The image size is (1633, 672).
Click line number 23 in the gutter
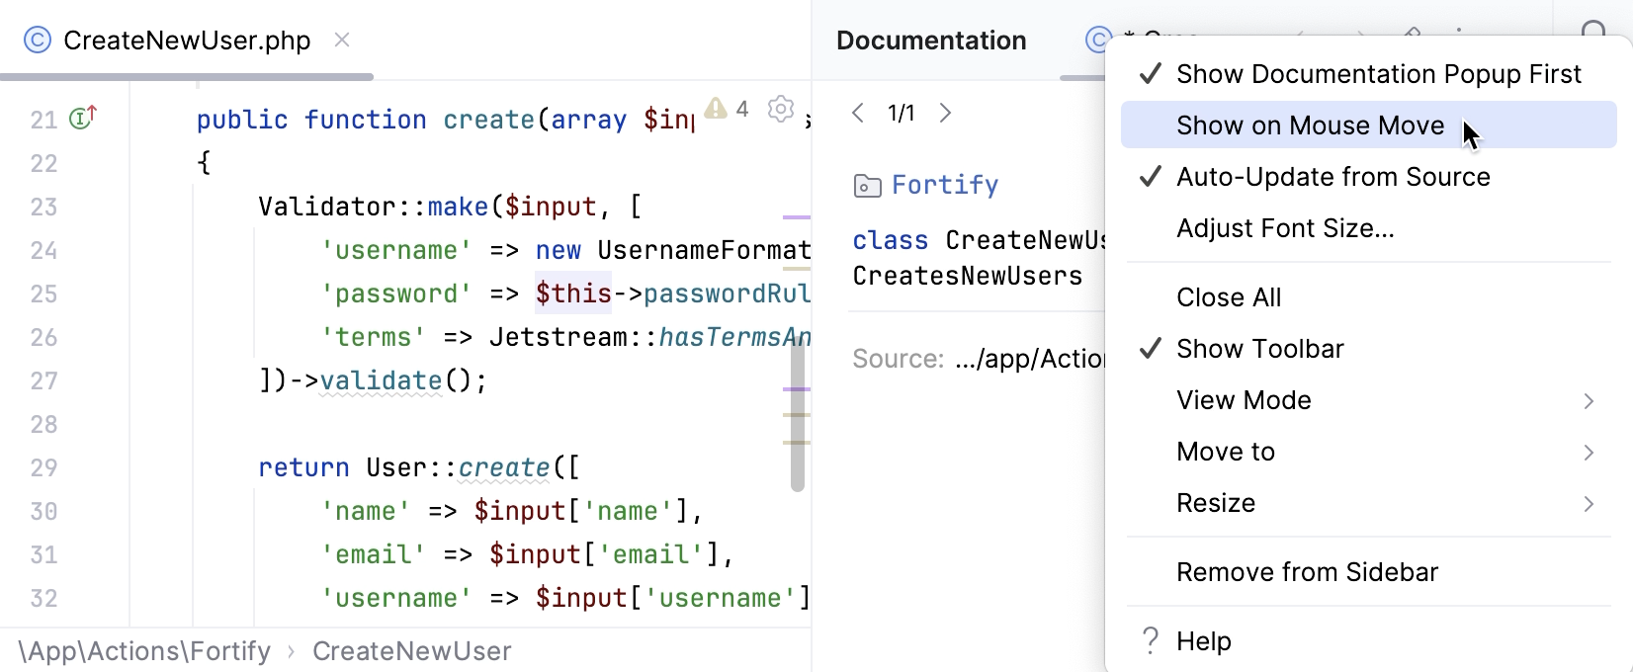pos(43,207)
